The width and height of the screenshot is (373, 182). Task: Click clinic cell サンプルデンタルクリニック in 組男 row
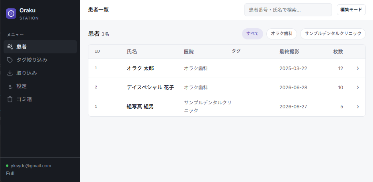[208, 107]
